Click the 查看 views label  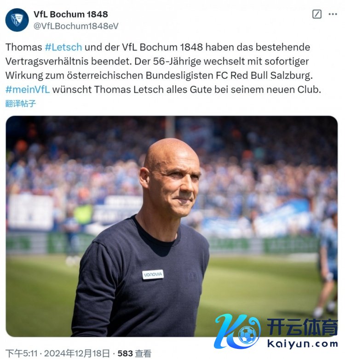pos(143,353)
